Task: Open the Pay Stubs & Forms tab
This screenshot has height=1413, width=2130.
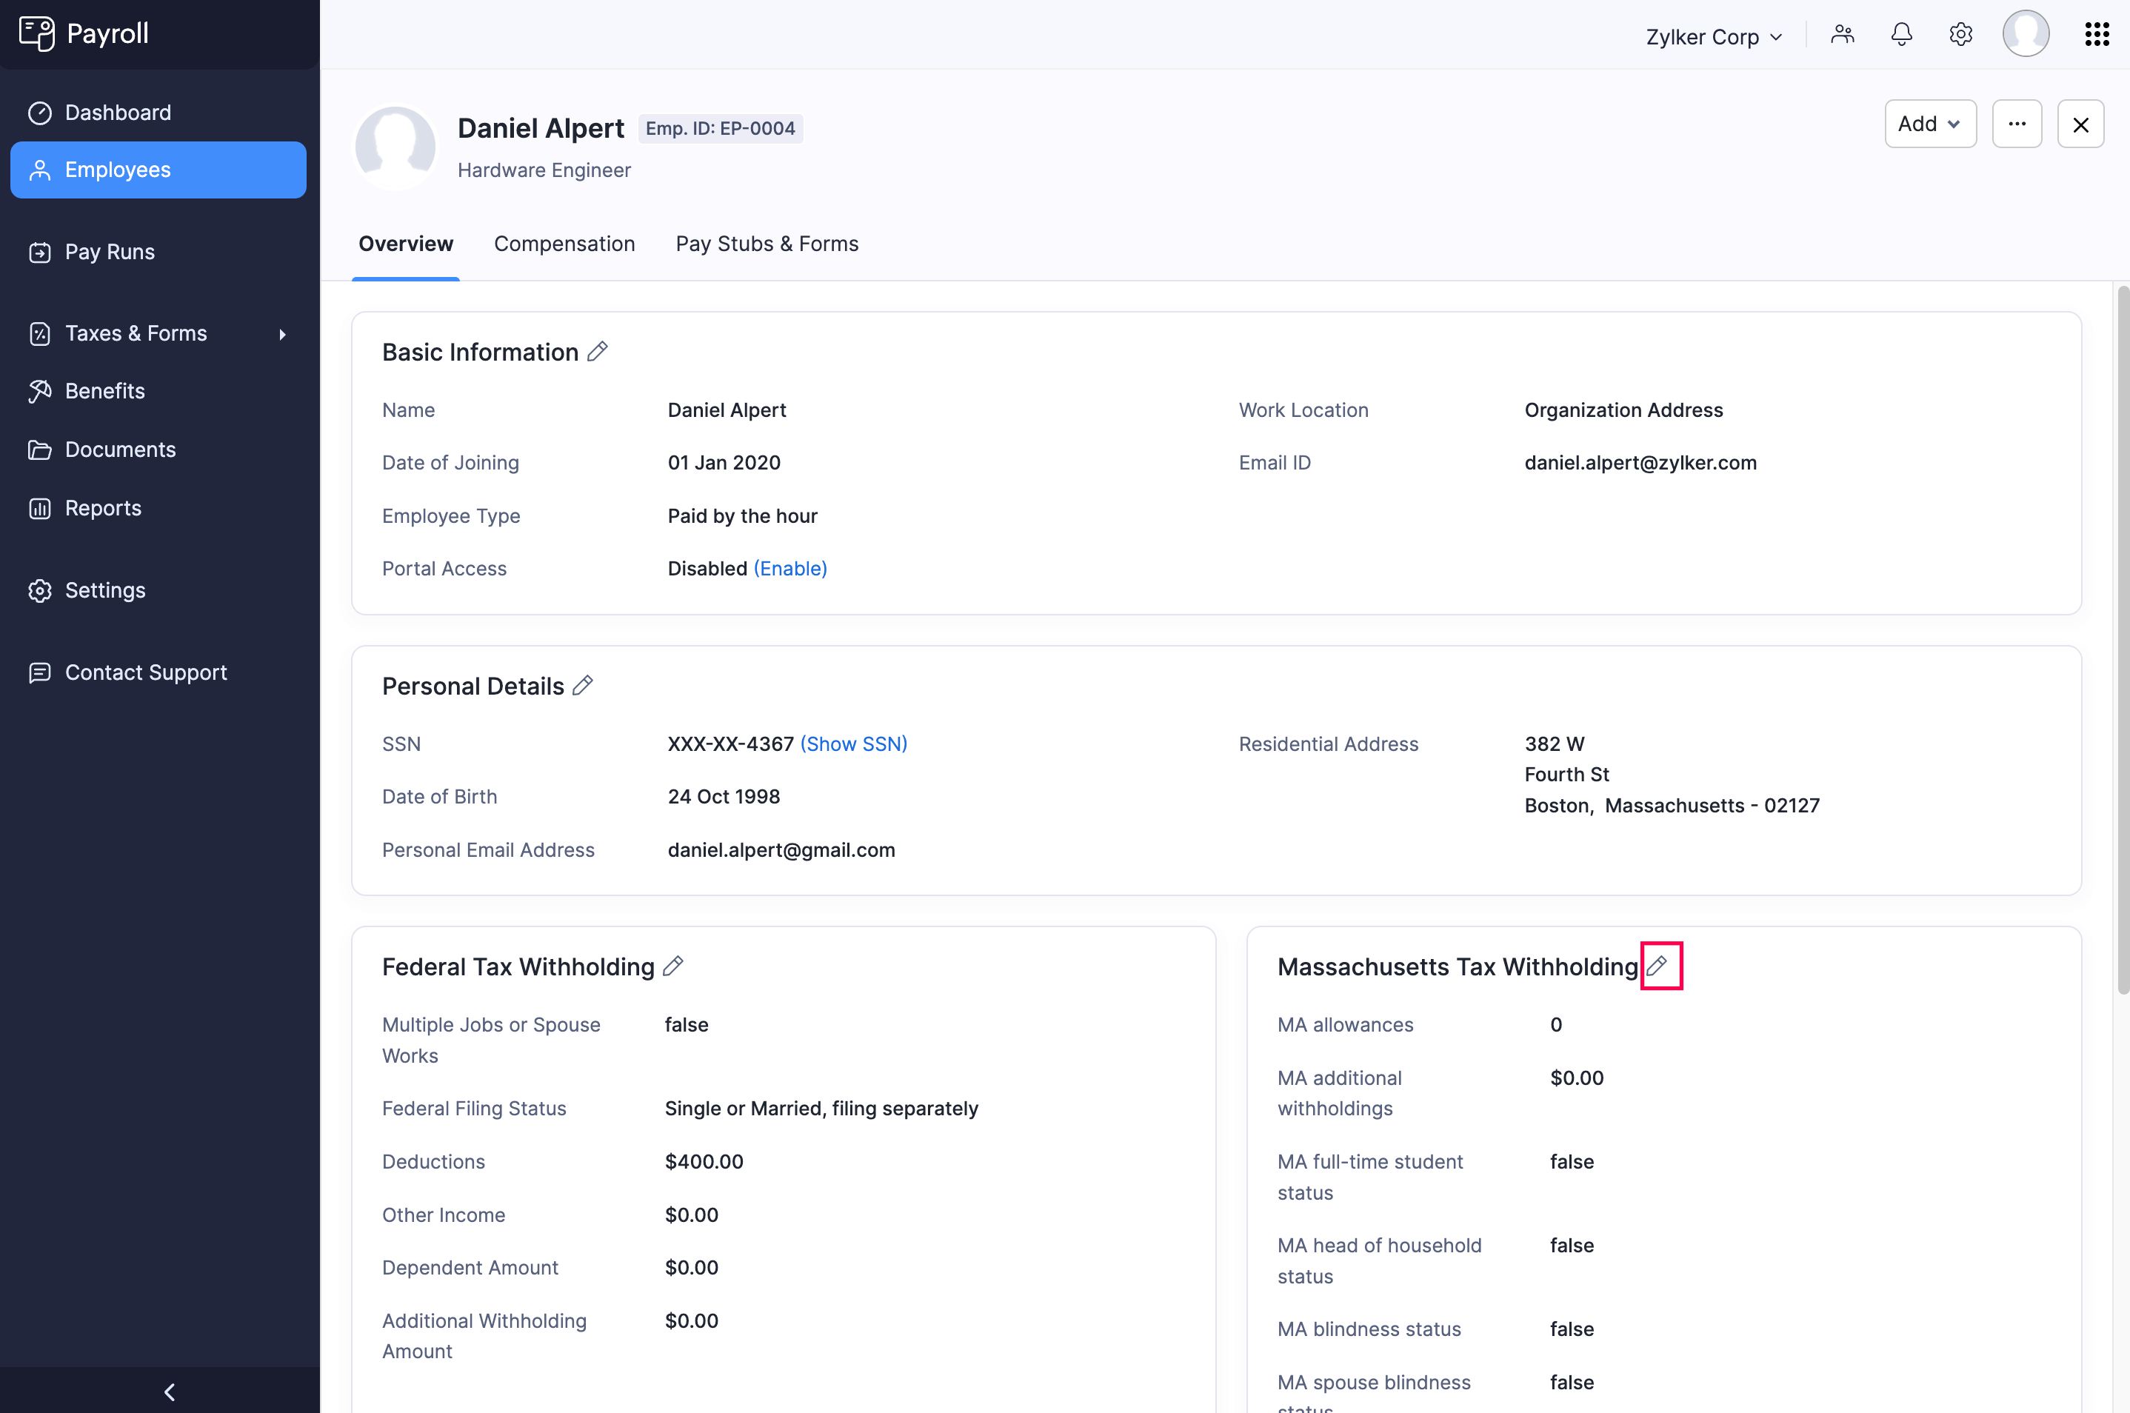Action: (767, 244)
